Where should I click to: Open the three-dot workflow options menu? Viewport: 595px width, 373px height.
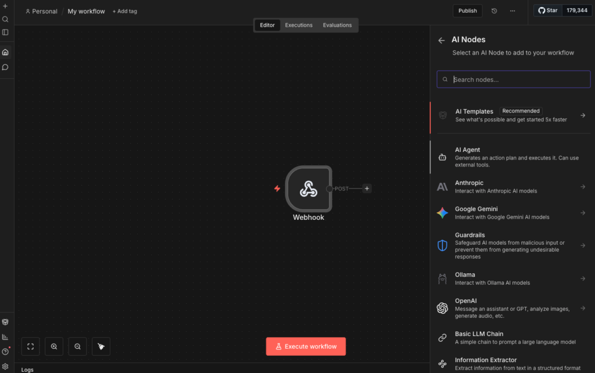click(x=512, y=10)
